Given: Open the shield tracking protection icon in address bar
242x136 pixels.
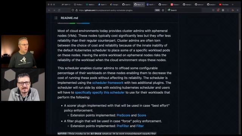Looking at the screenshot, I should (73, 10).
